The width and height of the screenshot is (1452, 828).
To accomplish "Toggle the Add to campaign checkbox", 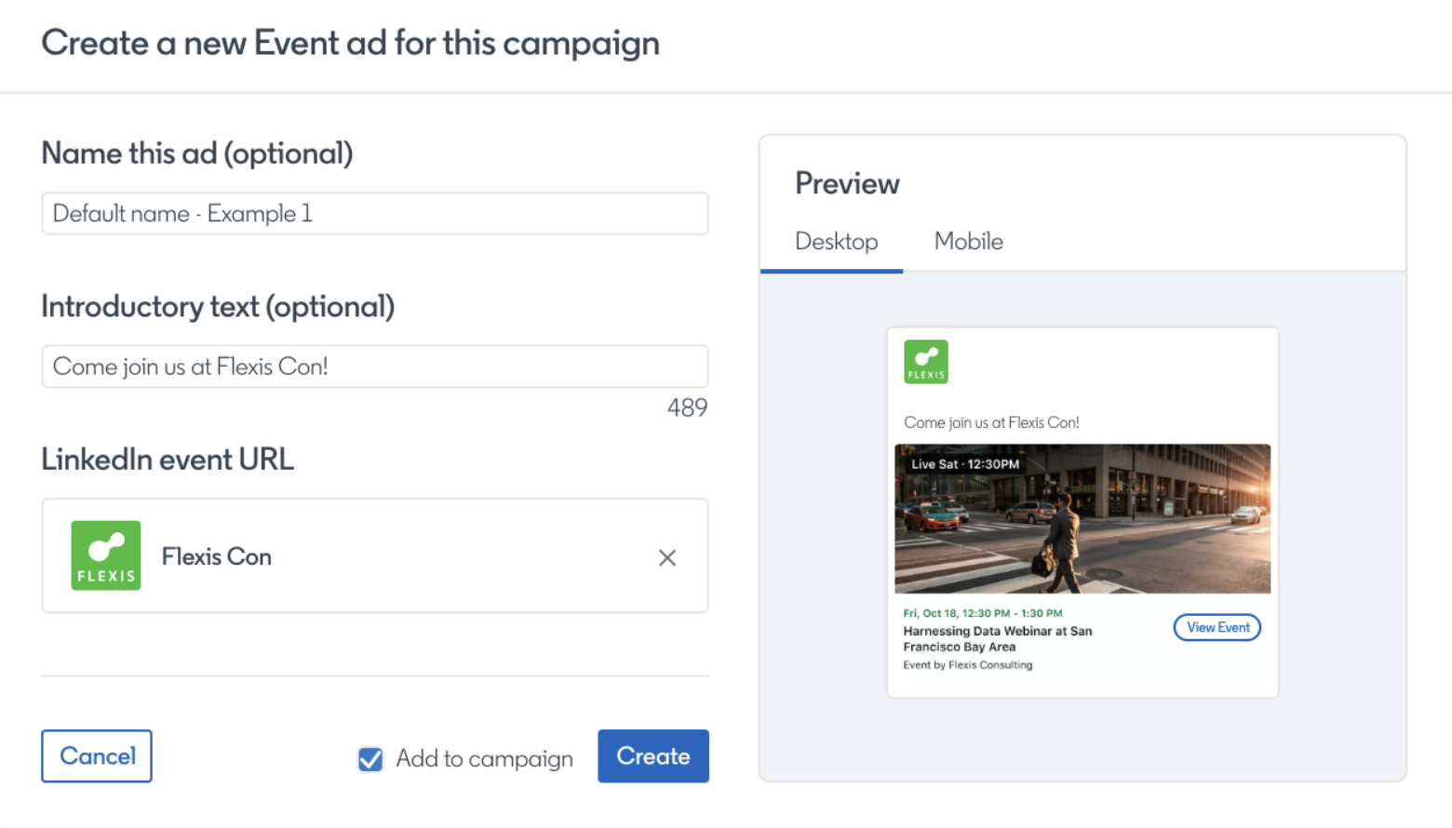I will 370,759.
